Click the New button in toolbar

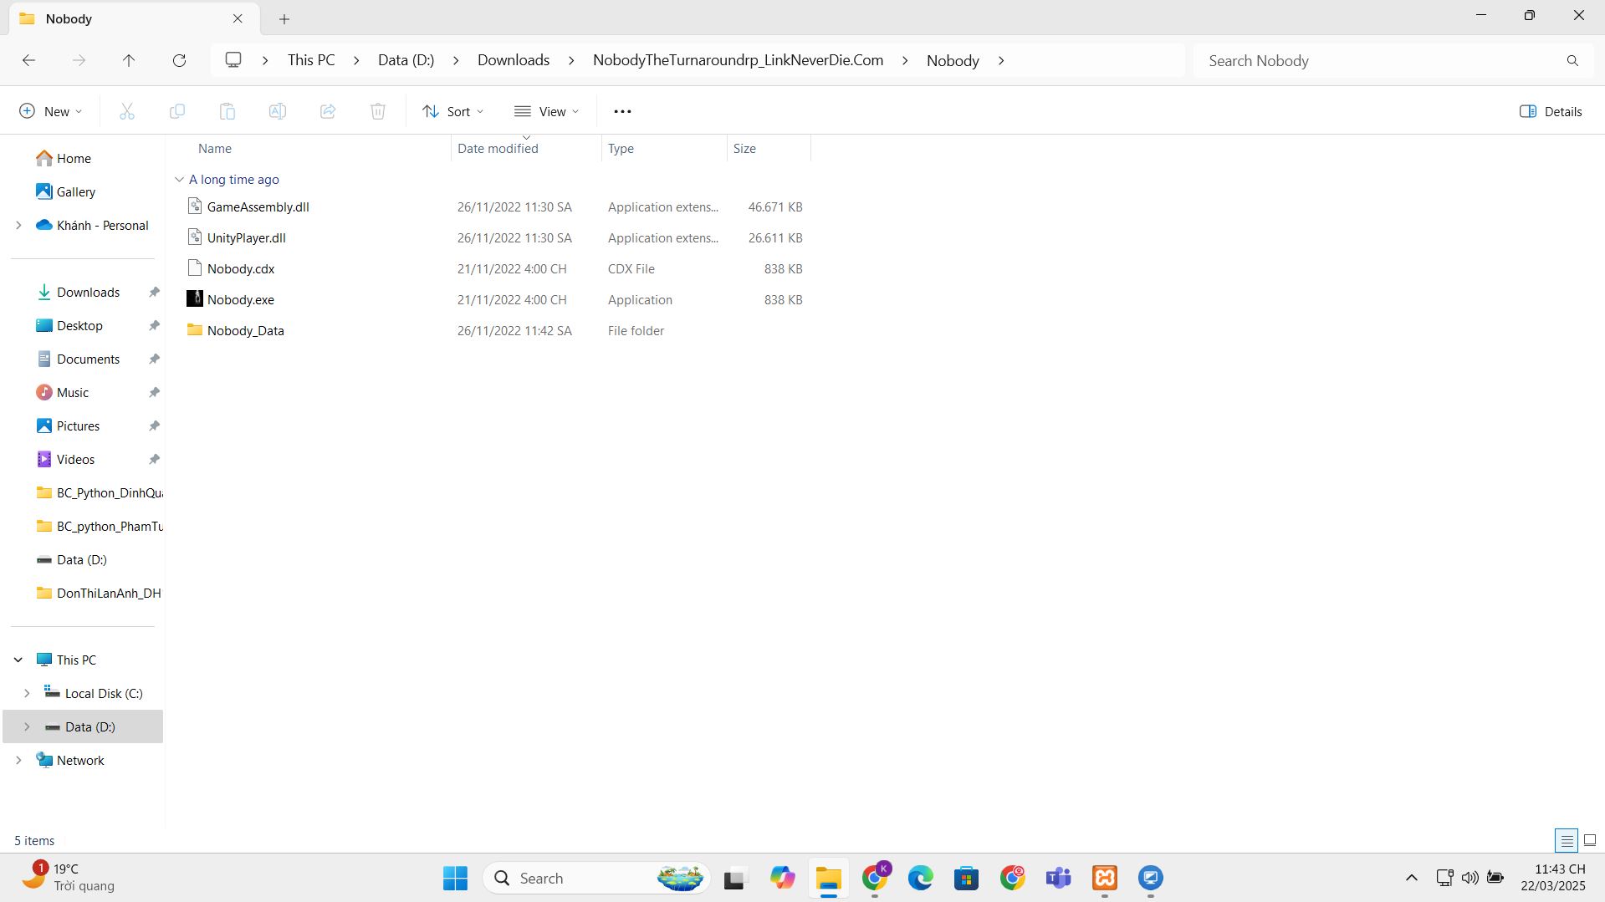click(x=51, y=111)
